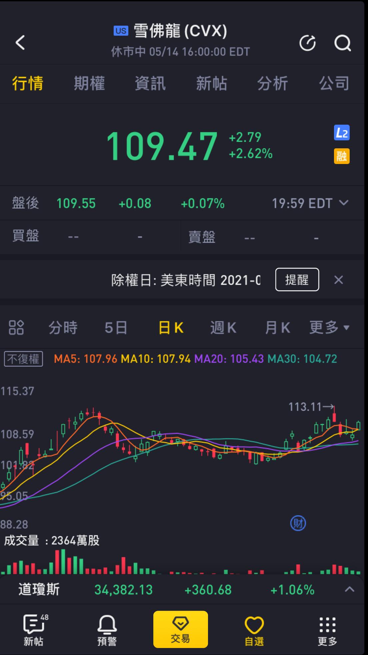Tap the blue L2 badge
This screenshot has width=368, height=655.
point(342,133)
